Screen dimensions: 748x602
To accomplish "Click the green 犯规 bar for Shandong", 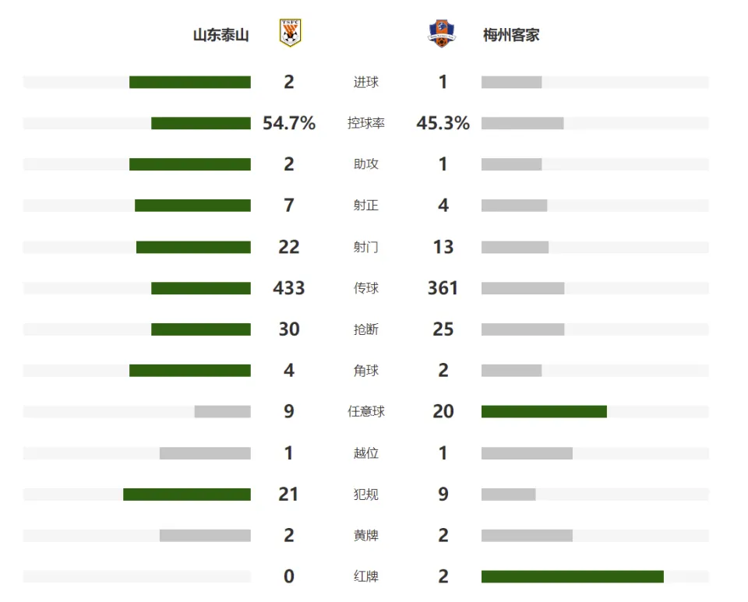I will point(187,495).
